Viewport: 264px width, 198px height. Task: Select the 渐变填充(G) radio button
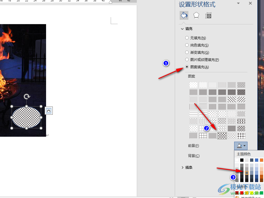click(187, 52)
